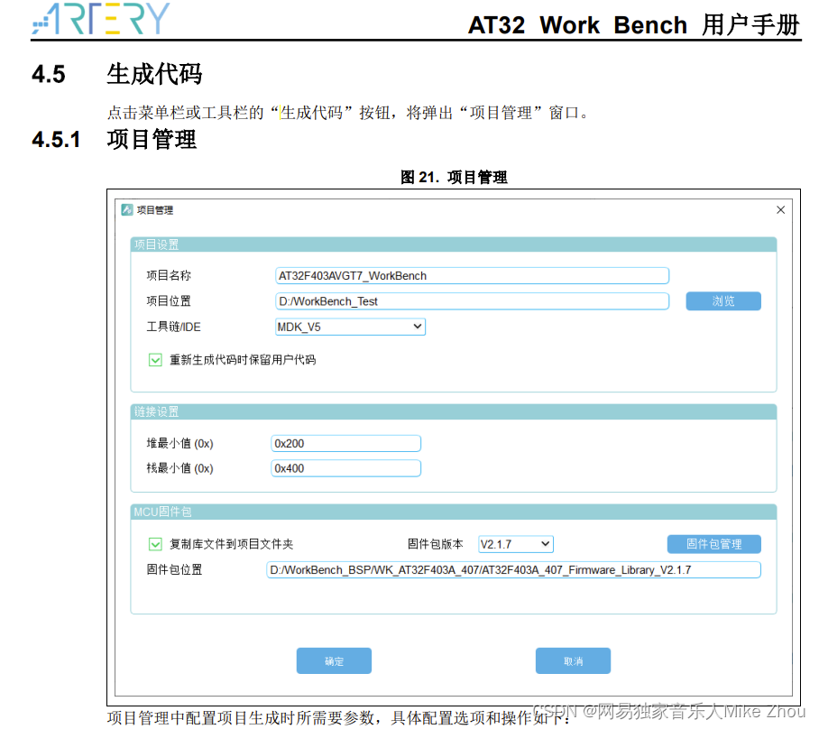Click the 确定 button to confirm
The width and height of the screenshot is (819, 729).
(334, 660)
